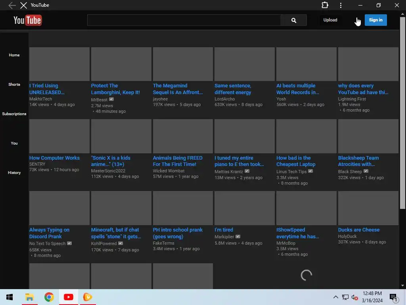The height and width of the screenshot is (305, 406).
Task: Open "Blacksheep Team Atrocities with..." title
Action: point(358,161)
